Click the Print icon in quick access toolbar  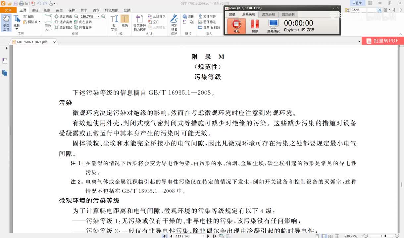[x=21, y=3]
